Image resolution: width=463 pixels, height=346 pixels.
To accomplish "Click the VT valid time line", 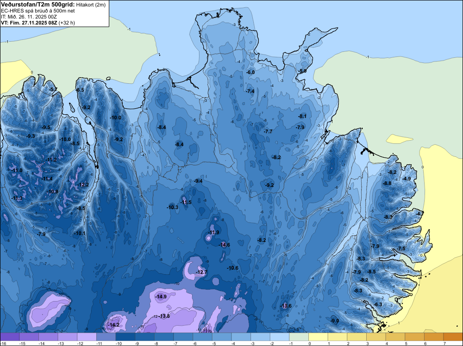I will tap(38, 23).
